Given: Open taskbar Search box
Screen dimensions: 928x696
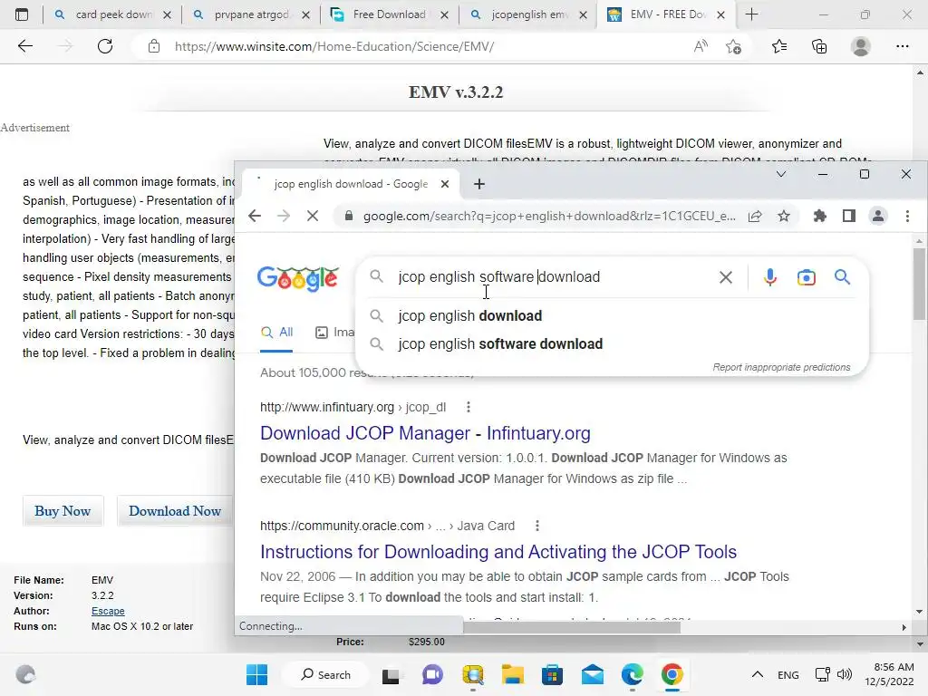Looking at the screenshot, I should tap(325, 674).
